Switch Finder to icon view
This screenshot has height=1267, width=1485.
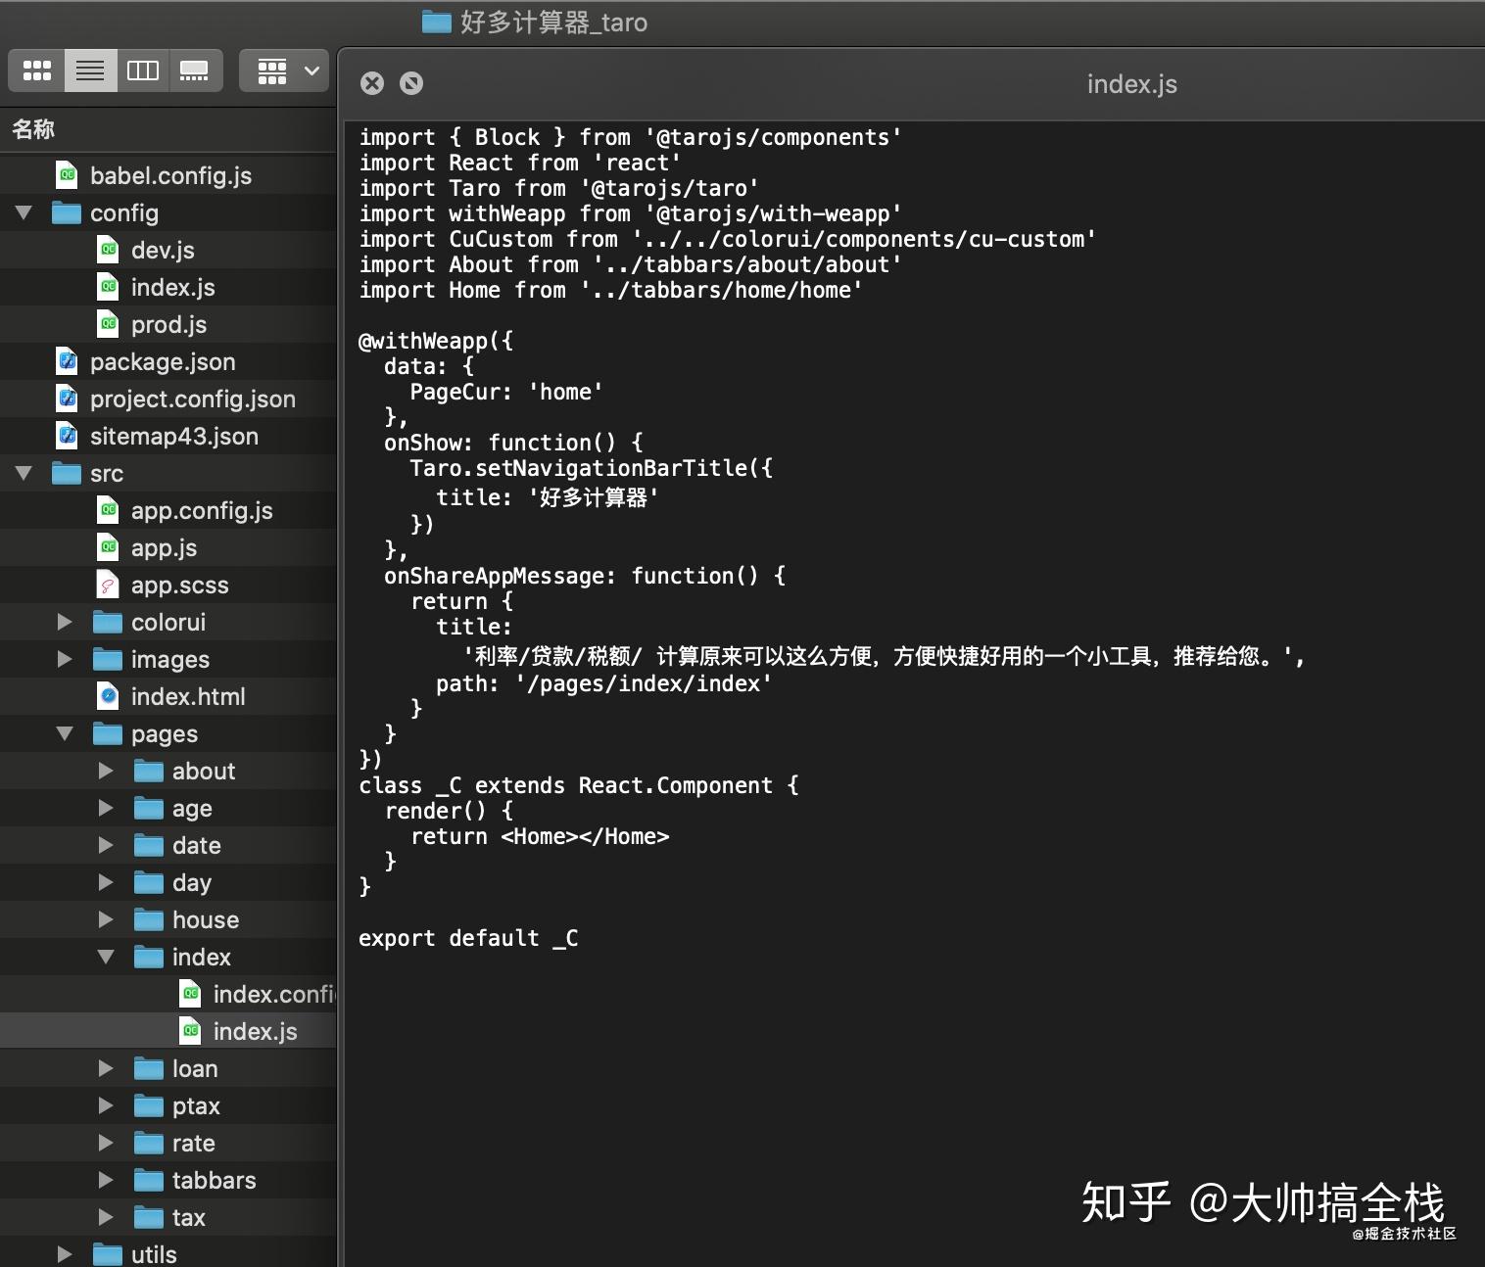coord(37,70)
